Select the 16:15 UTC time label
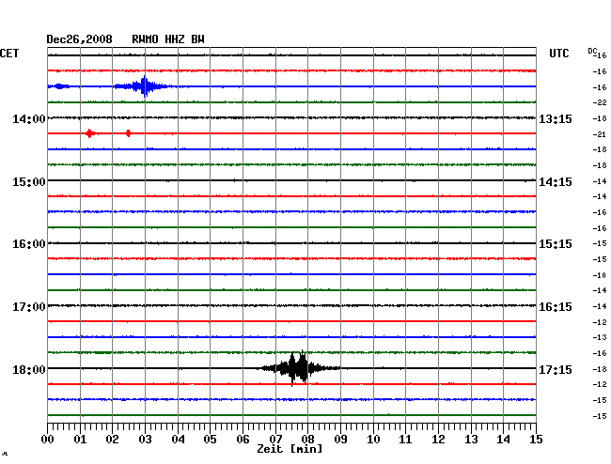611x464 pixels. click(556, 307)
